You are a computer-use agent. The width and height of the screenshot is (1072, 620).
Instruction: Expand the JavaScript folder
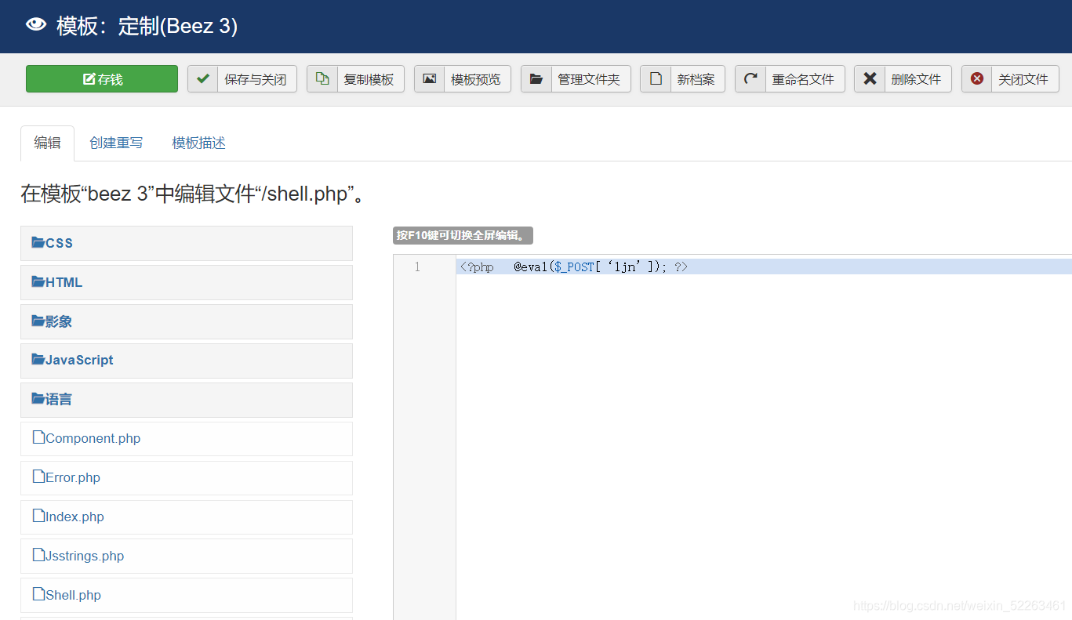[187, 360]
